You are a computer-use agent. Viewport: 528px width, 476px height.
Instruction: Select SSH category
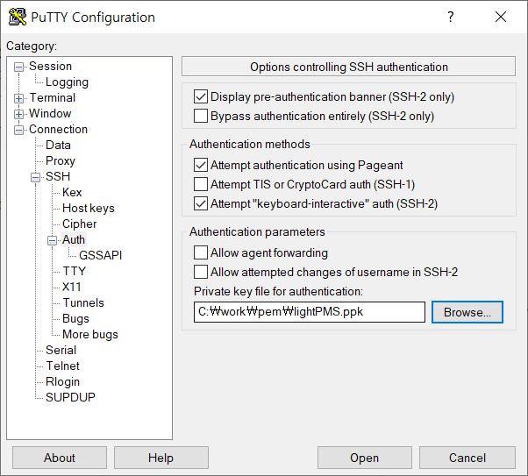[x=58, y=176]
